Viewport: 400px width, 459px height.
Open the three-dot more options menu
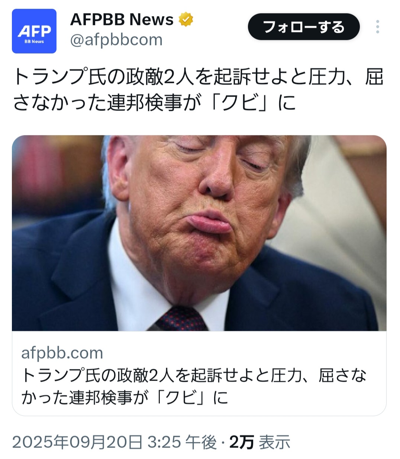coord(377,27)
